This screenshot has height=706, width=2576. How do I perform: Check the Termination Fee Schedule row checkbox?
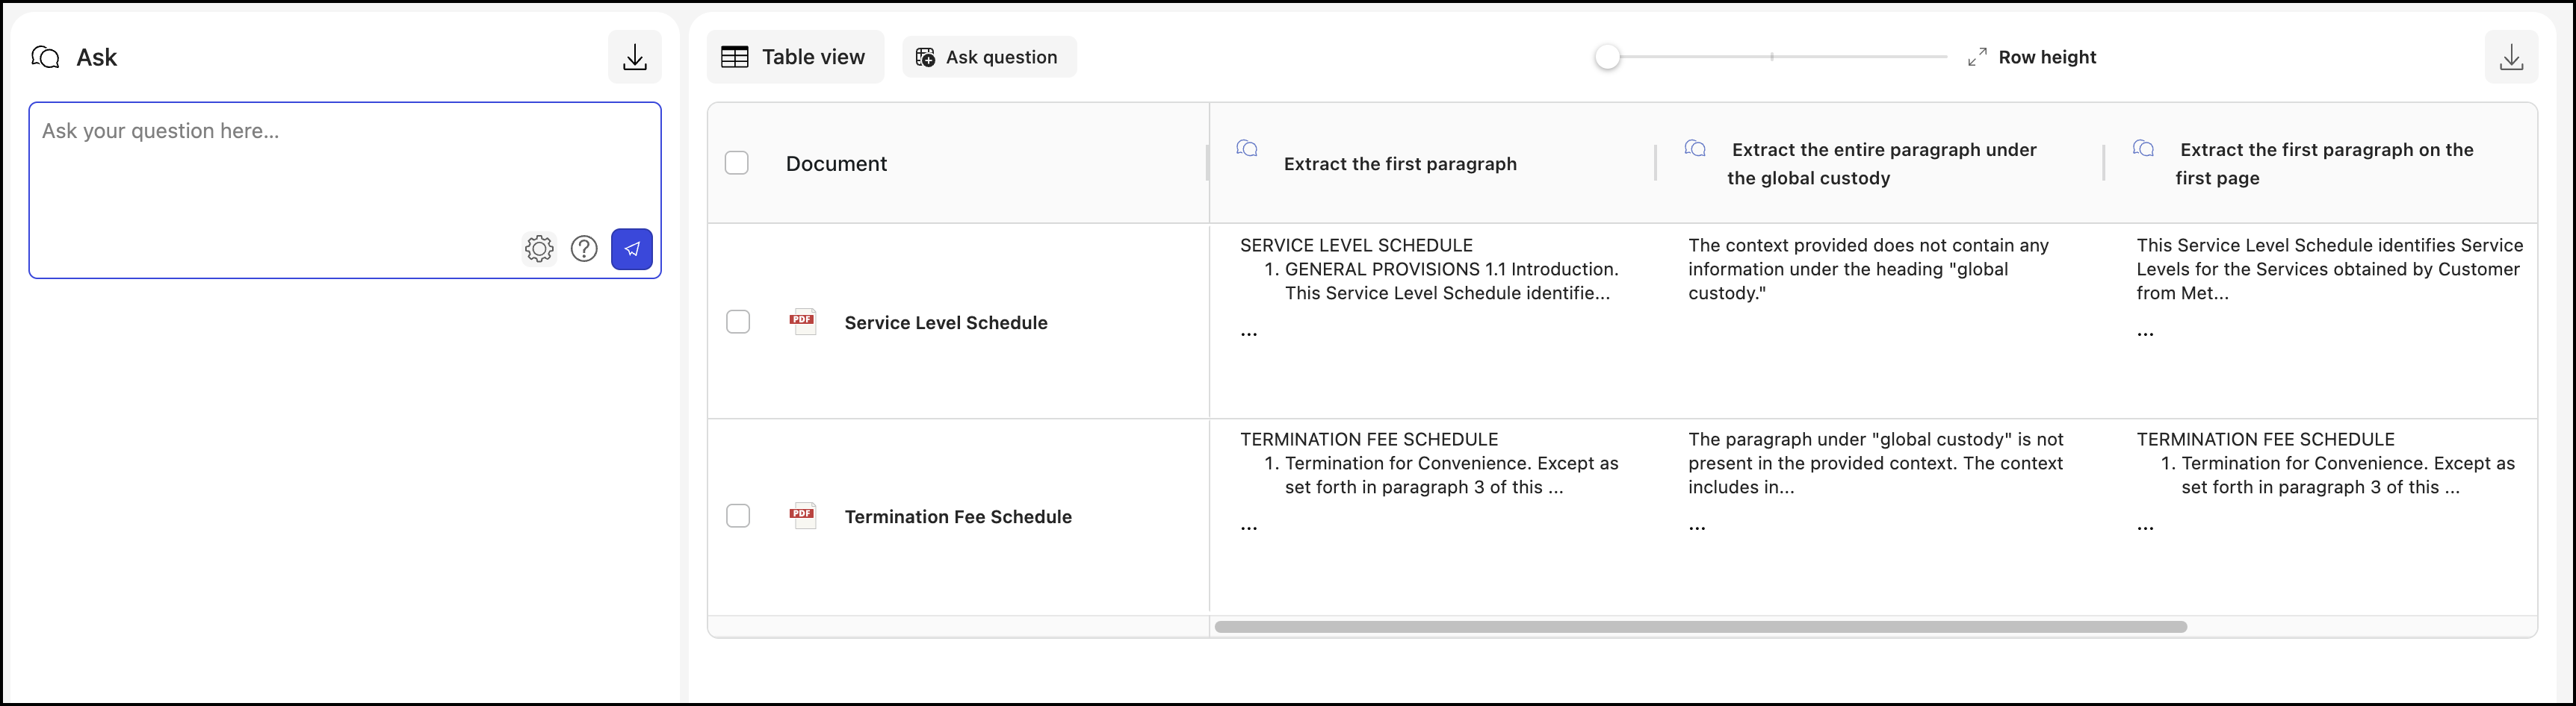coord(738,515)
